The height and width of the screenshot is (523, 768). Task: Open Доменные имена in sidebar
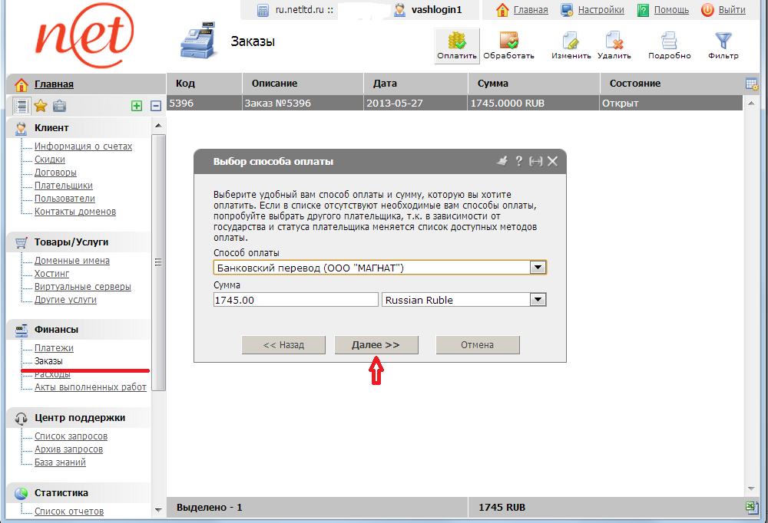(x=71, y=261)
